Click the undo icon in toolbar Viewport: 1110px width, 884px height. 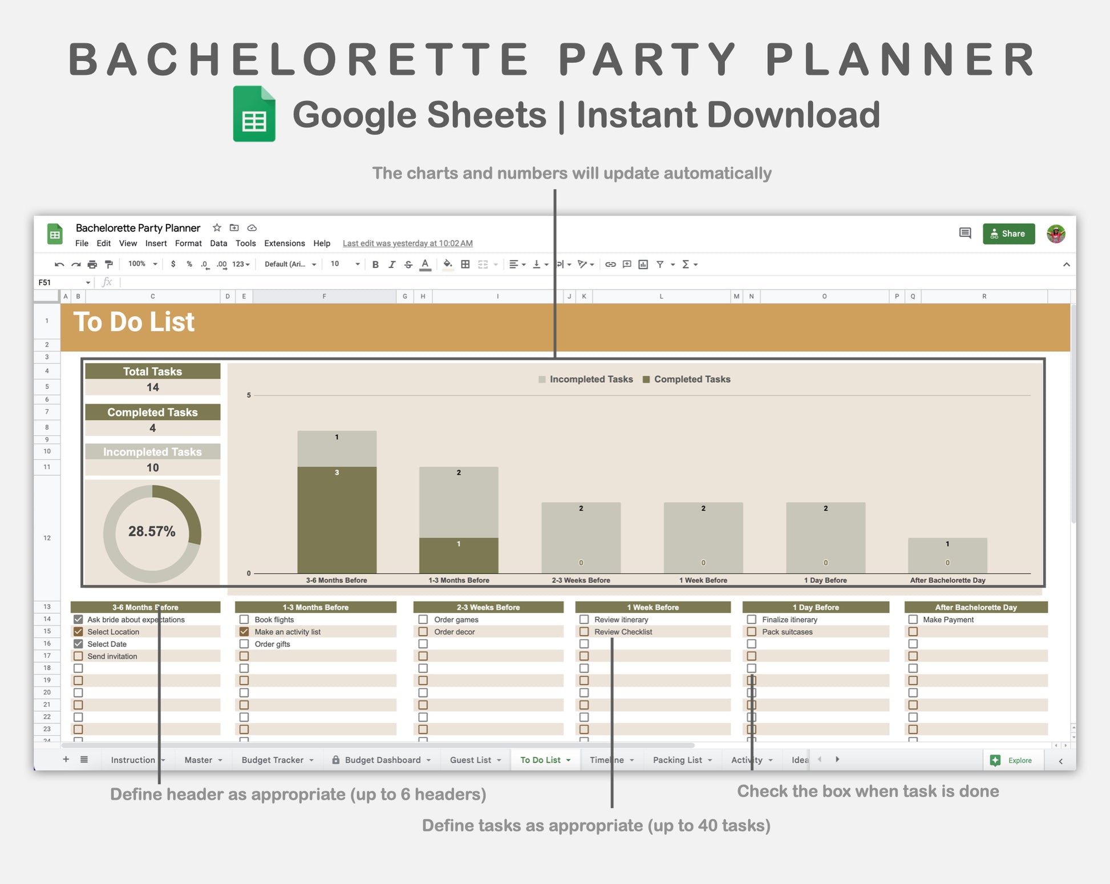[59, 264]
